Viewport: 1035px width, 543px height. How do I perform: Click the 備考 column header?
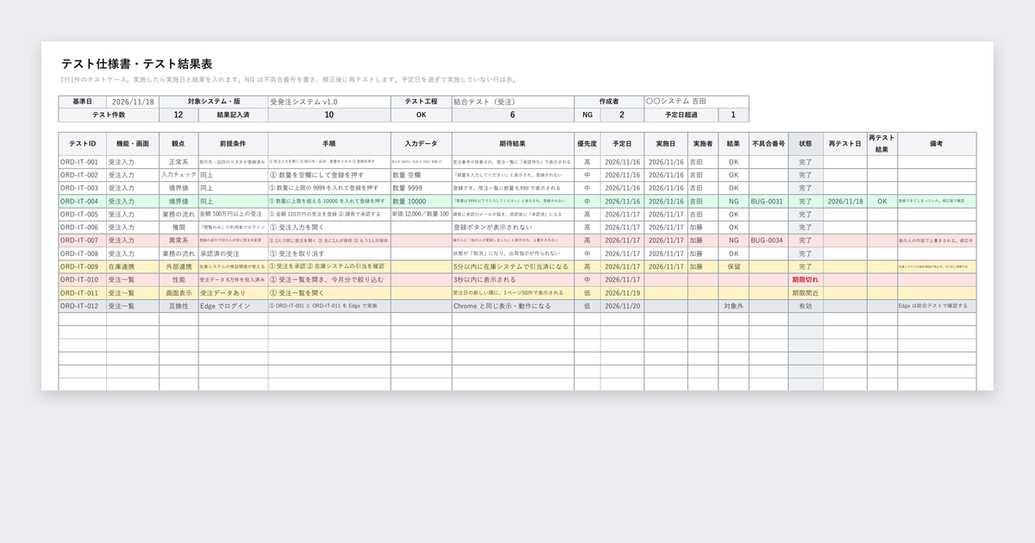pos(937,144)
